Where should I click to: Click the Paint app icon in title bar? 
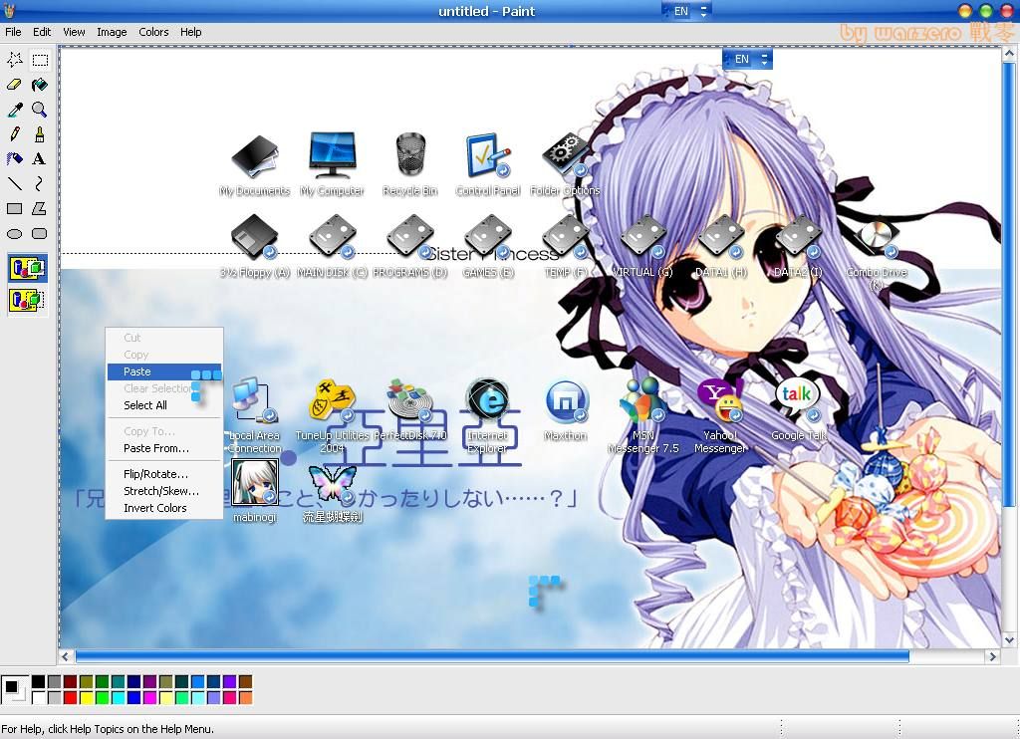(x=8, y=10)
